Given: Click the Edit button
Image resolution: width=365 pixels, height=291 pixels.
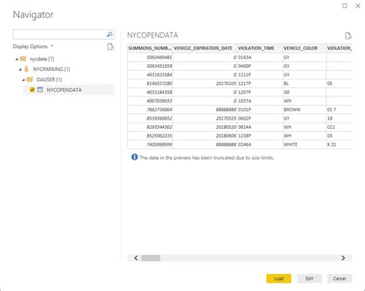Looking at the screenshot, I should point(310,279).
